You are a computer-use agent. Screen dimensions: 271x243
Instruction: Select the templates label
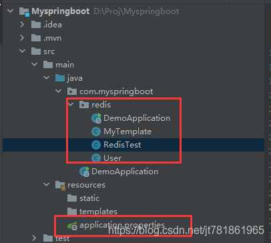point(98,212)
